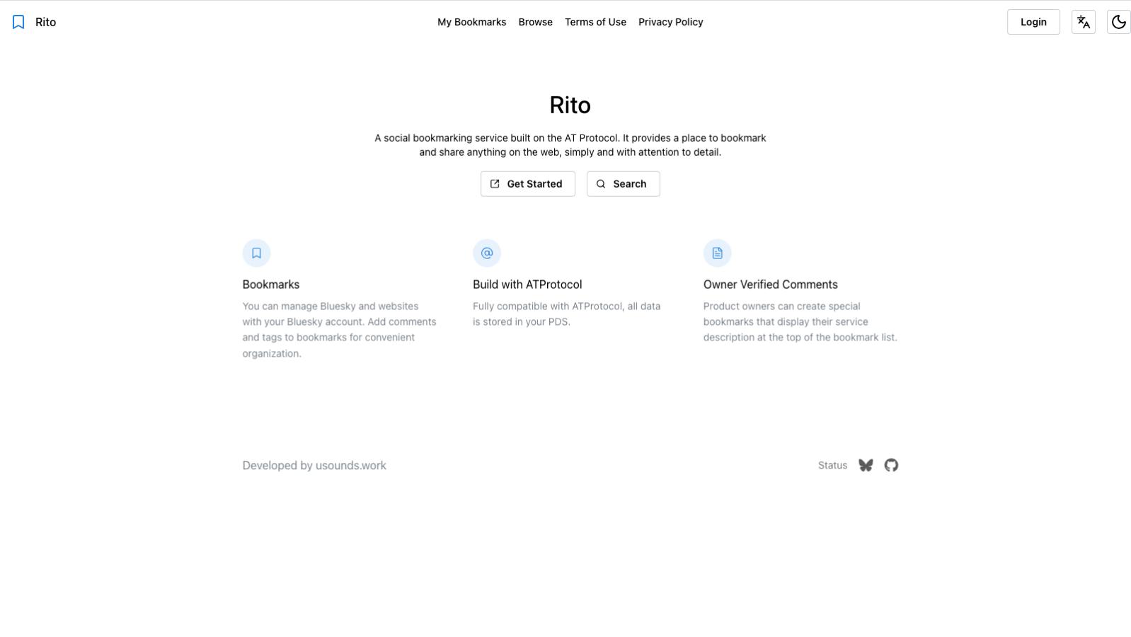
Task: Click the large Rito page heading
Action: pos(570,105)
